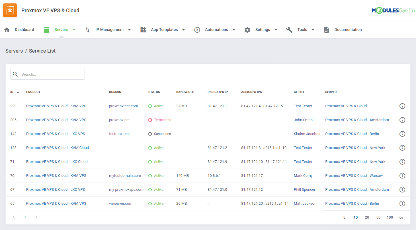
Task: Show 10 rows per page
Action: pos(356,217)
